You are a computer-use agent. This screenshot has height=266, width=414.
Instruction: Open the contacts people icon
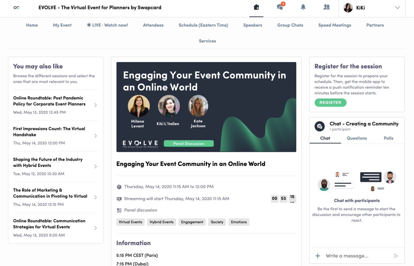pos(326,7)
